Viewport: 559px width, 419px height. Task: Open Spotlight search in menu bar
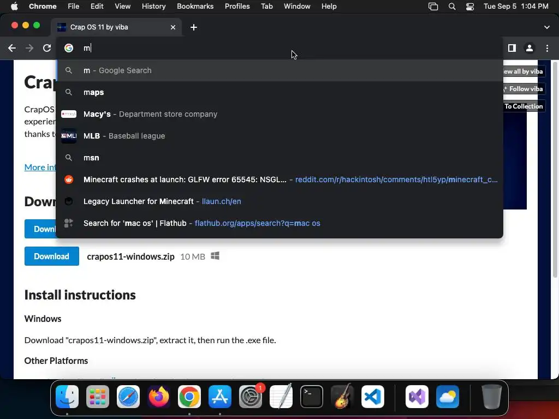451,7
